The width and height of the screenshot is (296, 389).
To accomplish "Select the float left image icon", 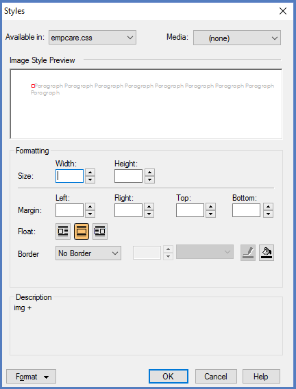I will pos(63,231).
